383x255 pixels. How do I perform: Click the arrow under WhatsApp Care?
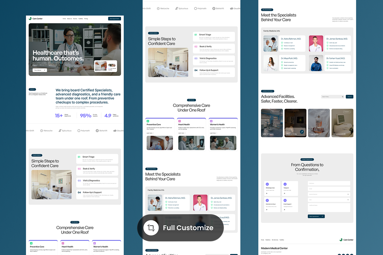(267, 193)
